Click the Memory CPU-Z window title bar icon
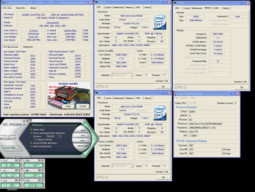This screenshot has width=255, height=192. click(x=175, y=3)
